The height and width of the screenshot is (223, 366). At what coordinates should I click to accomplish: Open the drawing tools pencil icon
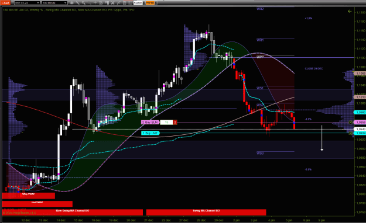(x=78, y=3)
